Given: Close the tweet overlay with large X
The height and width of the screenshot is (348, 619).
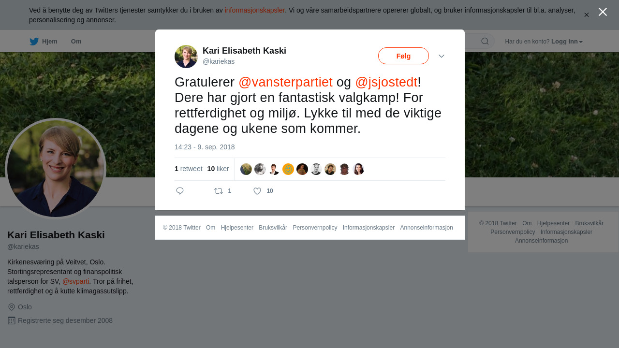Looking at the screenshot, I should pos(603,12).
